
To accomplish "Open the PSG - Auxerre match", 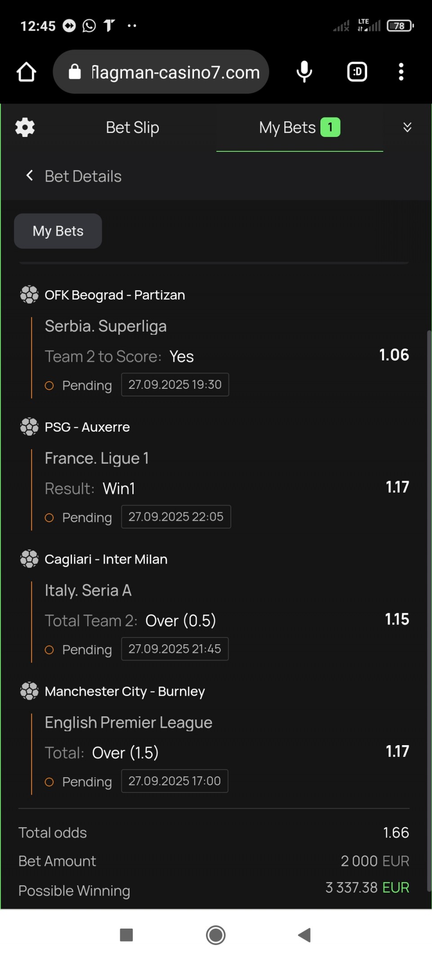I will coord(87,427).
